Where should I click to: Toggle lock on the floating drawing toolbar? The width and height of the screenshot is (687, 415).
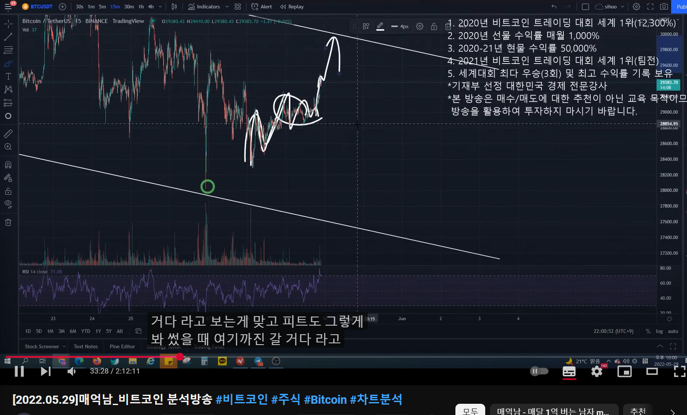point(434,26)
